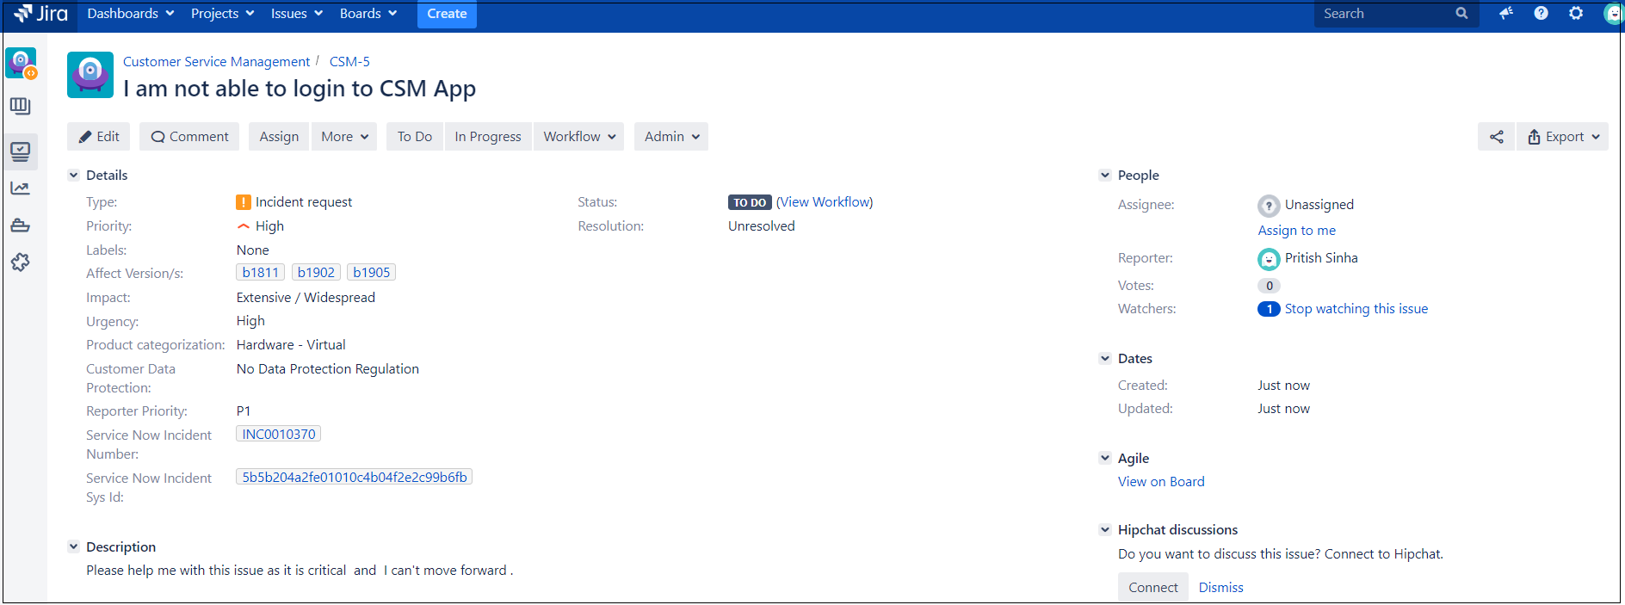Click the Hipchat Connect button
The height and width of the screenshot is (605, 1625).
pyautogui.click(x=1153, y=587)
